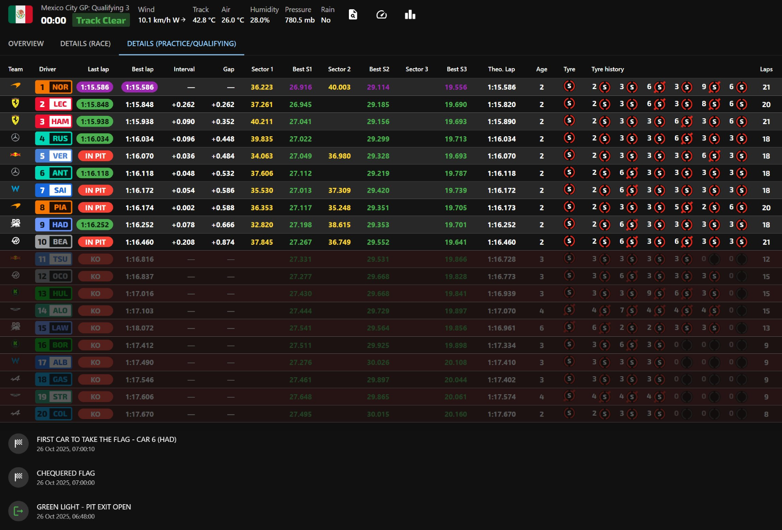Switch to the Details (Race) tab

tap(85, 44)
